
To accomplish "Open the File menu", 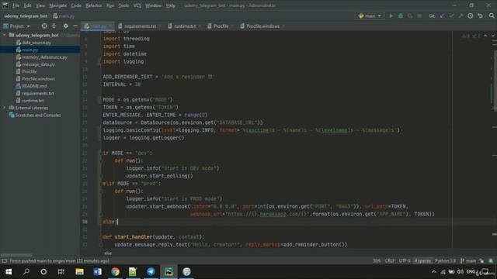I will tap(16, 5).
